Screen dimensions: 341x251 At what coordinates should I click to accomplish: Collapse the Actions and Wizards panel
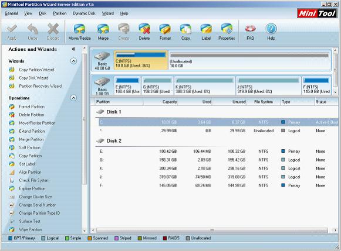point(73,49)
